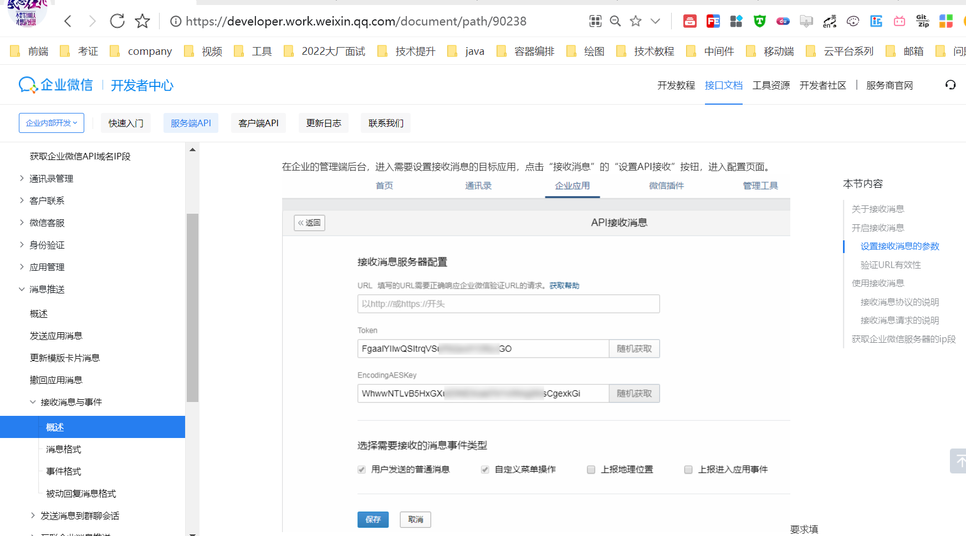Viewport: 966px width, 536px height.
Task: Open the company bookmark folder
Action: point(141,51)
